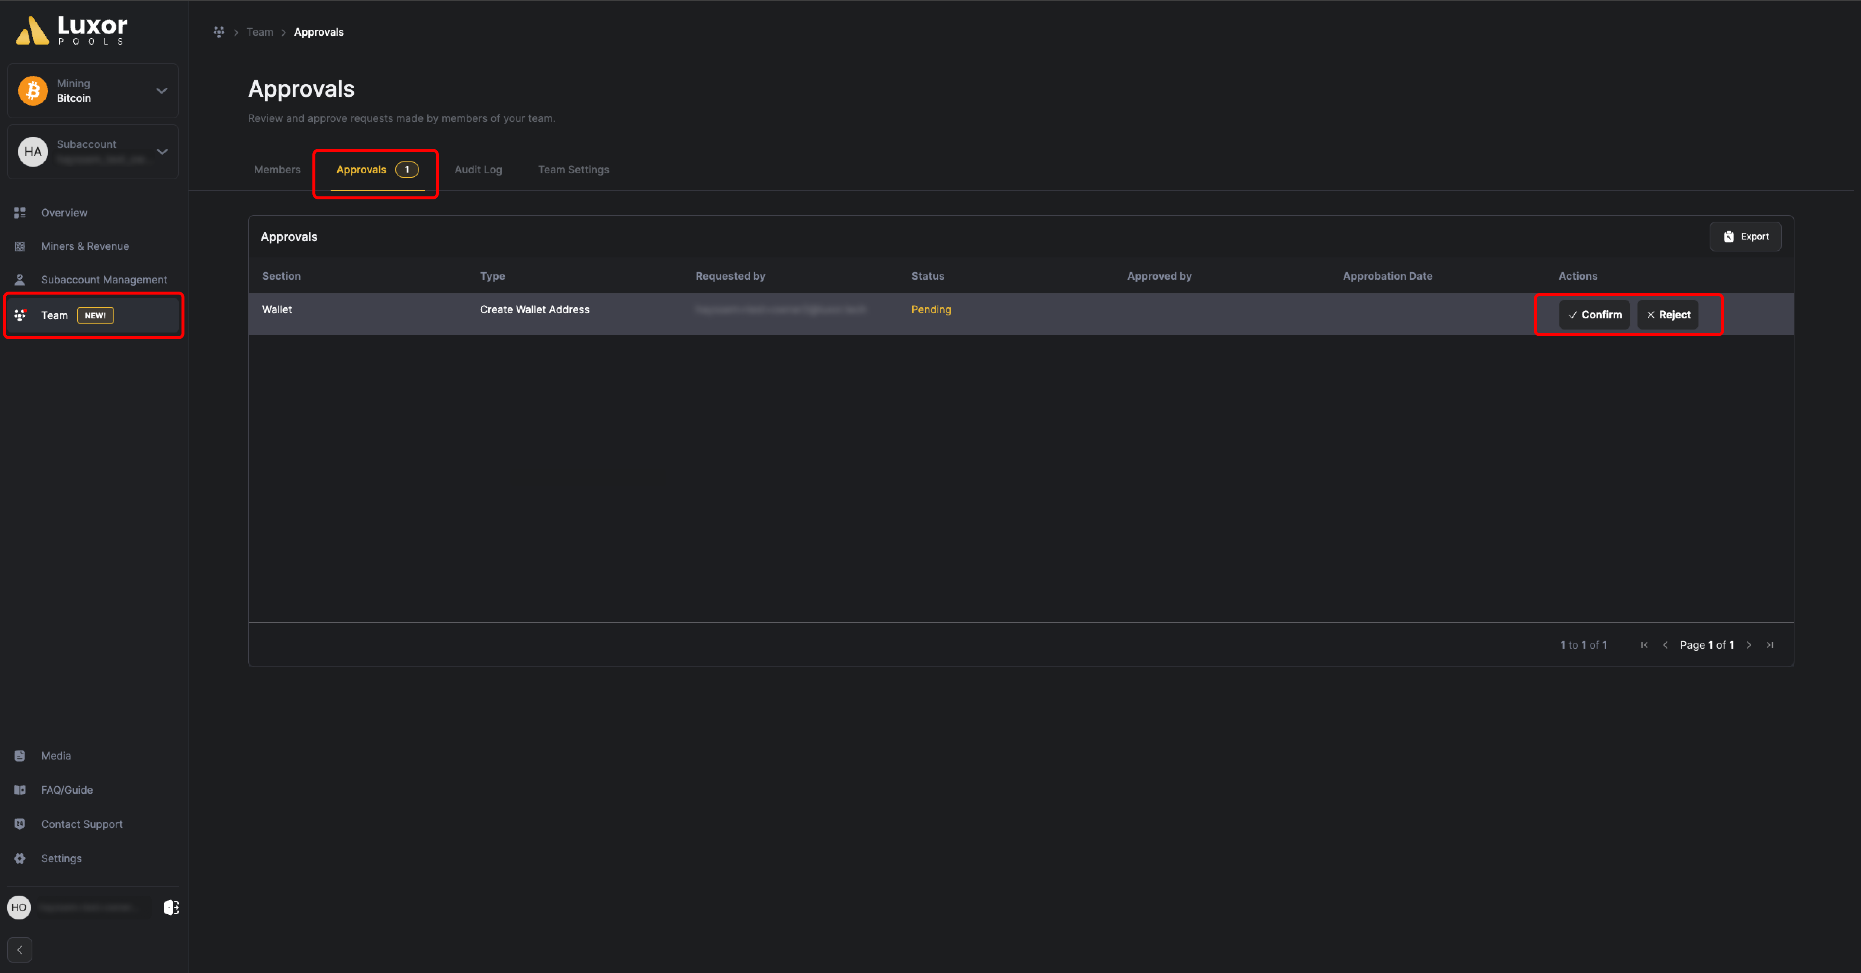Open Team Settings tab
The width and height of the screenshot is (1861, 973).
(573, 169)
